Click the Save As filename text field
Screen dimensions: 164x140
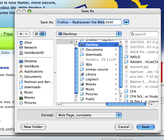89,22
